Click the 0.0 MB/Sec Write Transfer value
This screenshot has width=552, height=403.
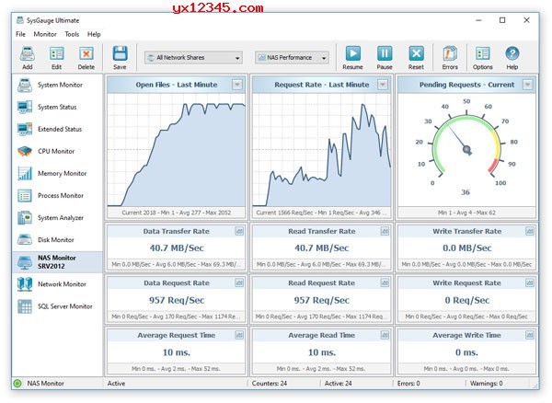(x=466, y=248)
